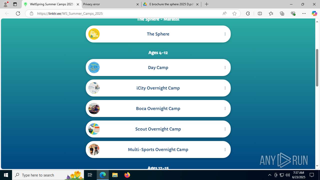
Task: Close the E brochure PDF tab
Action: pos(197,4)
